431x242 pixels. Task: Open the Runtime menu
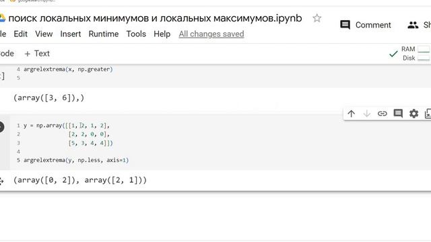(104, 34)
